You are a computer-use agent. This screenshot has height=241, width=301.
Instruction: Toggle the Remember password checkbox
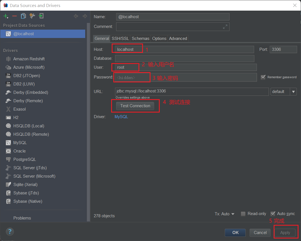[263, 77]
